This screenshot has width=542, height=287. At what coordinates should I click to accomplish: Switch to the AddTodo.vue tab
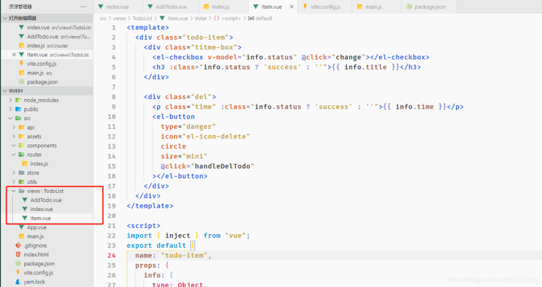[172, 6]
